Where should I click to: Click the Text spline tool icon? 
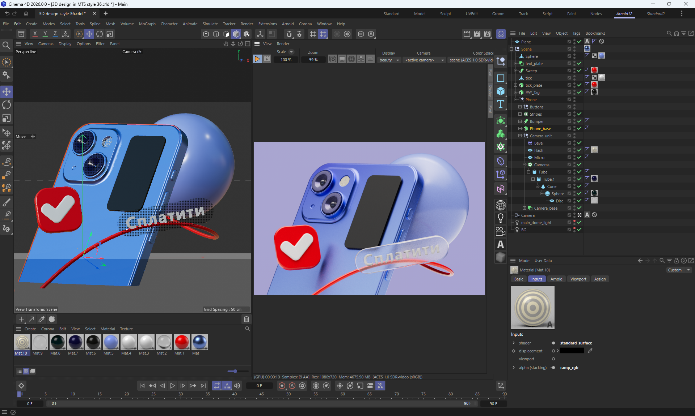[x=501, y=104]
